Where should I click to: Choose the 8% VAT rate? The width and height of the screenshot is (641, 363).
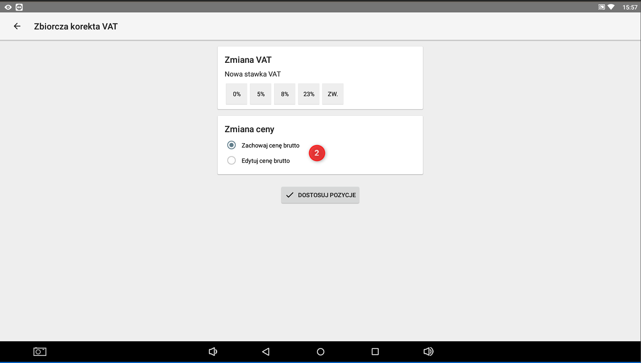pos(285,94)
